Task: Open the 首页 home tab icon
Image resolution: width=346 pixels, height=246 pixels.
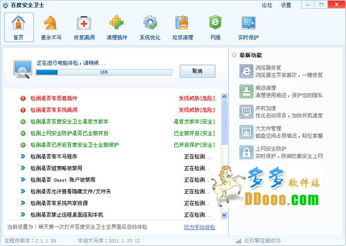Action: [x=18, y=23]
